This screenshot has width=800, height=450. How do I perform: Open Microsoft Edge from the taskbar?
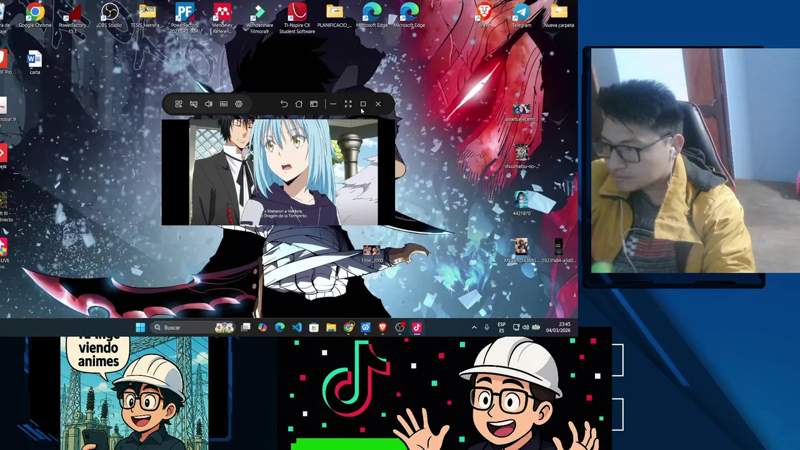(279, 327)
